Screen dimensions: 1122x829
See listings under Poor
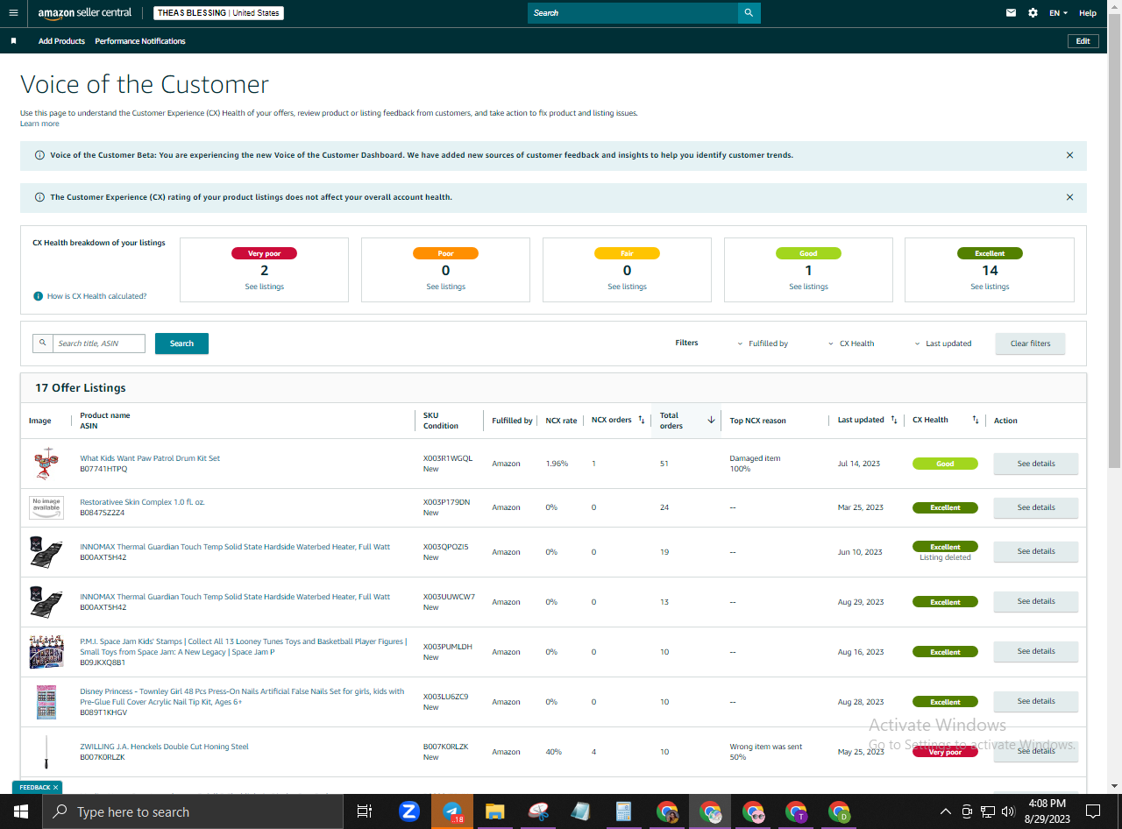pos(445,287)
